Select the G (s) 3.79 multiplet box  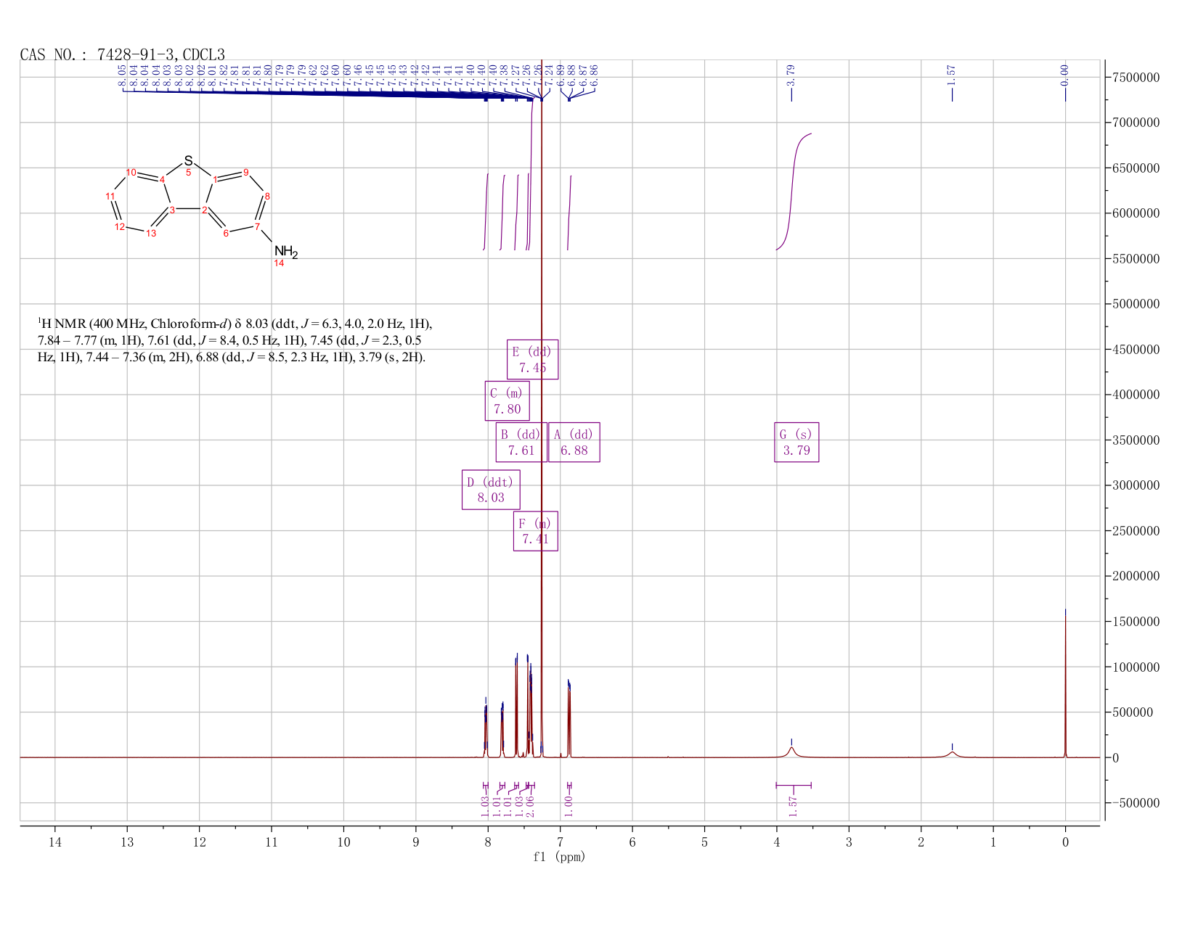pos(796,442)
